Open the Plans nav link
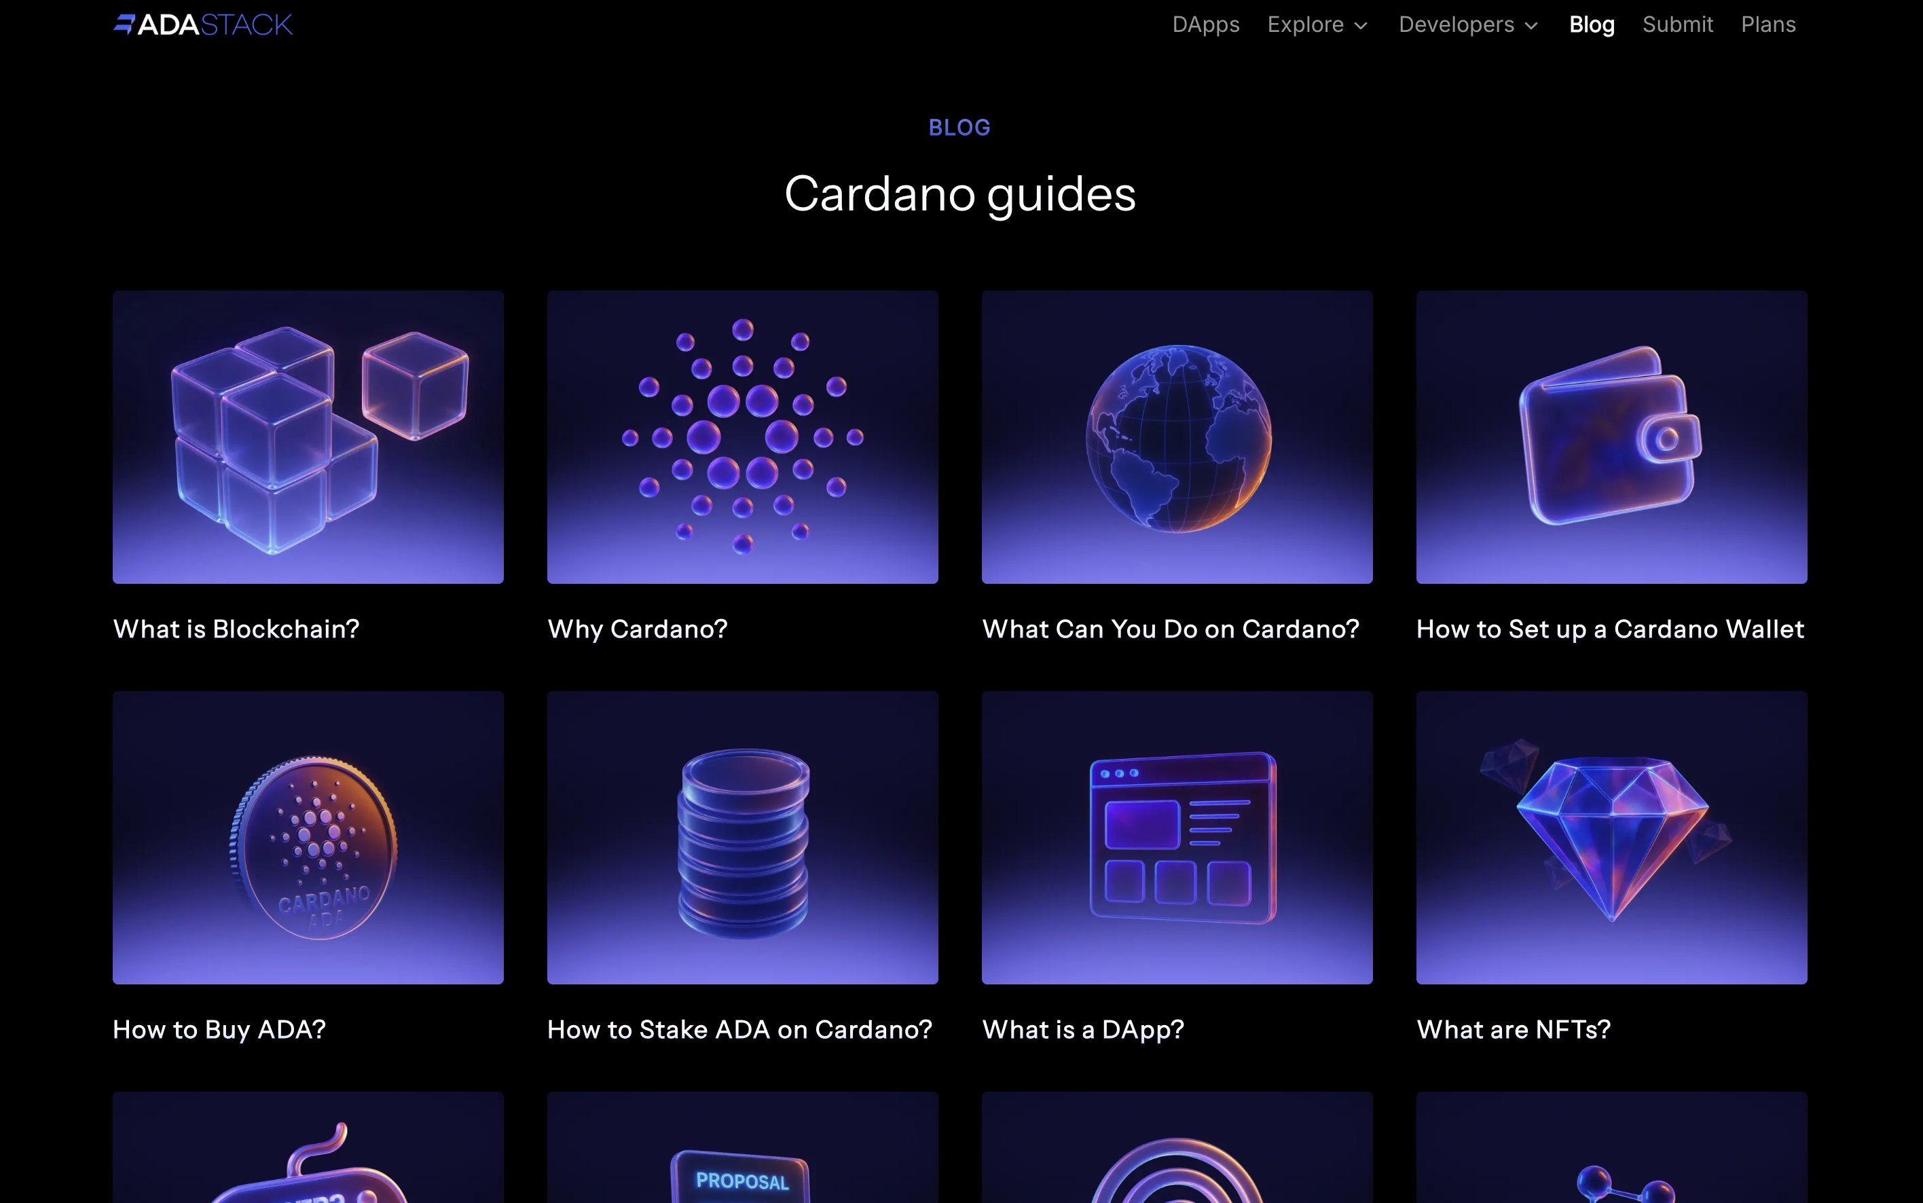 click(x=1768, y=24)
